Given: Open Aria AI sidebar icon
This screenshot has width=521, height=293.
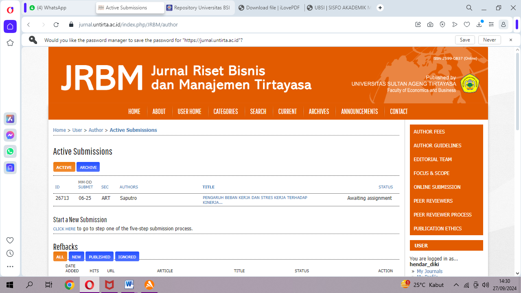Looking at the screenshot, I should pos(10,119).
